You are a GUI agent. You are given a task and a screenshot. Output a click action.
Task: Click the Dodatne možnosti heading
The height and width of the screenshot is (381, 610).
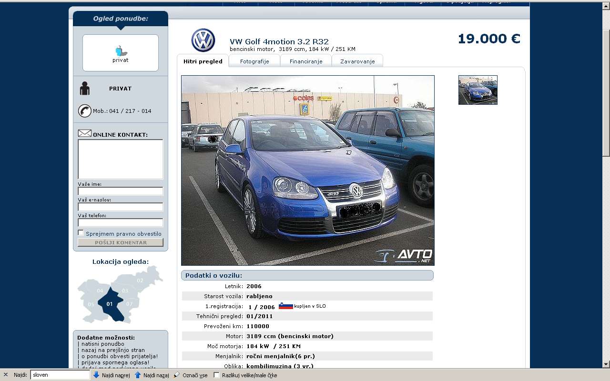click(x=106, y=338)
